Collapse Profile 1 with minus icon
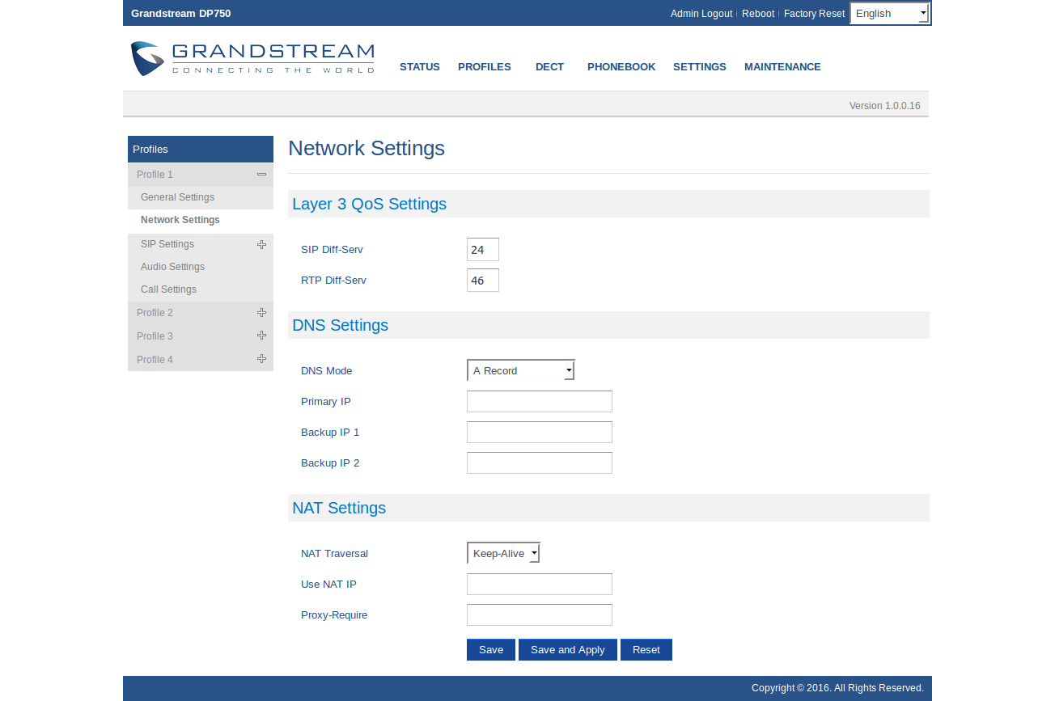The height and width of the screenshot is (701, 1055). 261,175
